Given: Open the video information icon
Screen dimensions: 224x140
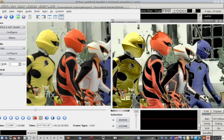Looking at the screenshot, I should coord(12,17).
